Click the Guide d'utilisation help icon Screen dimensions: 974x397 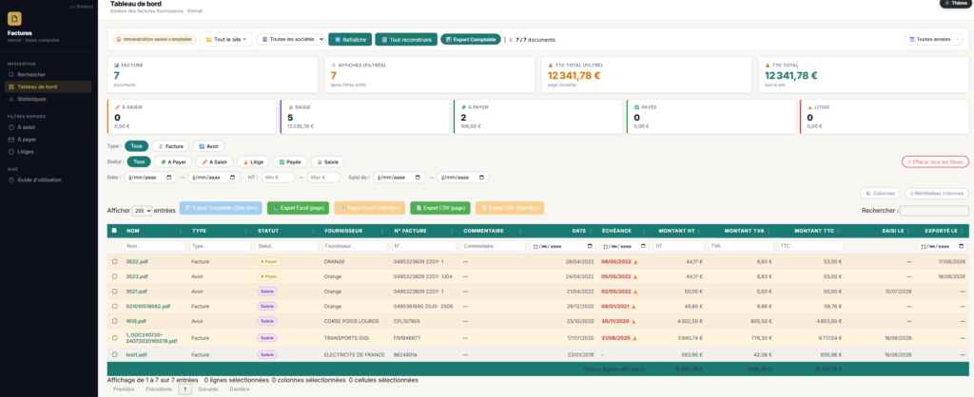(x=11, y=180)
